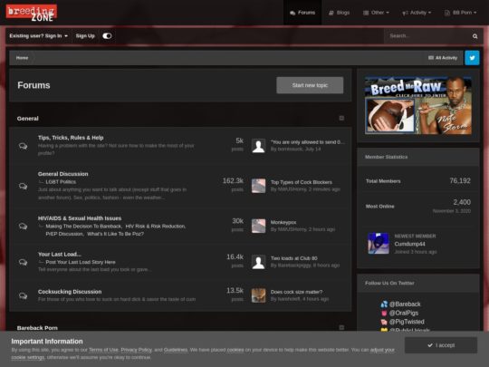Screen dimensions: 489x367
Task: Open newest member Cumdump44 profile
Action: click(x=410, y=244)
